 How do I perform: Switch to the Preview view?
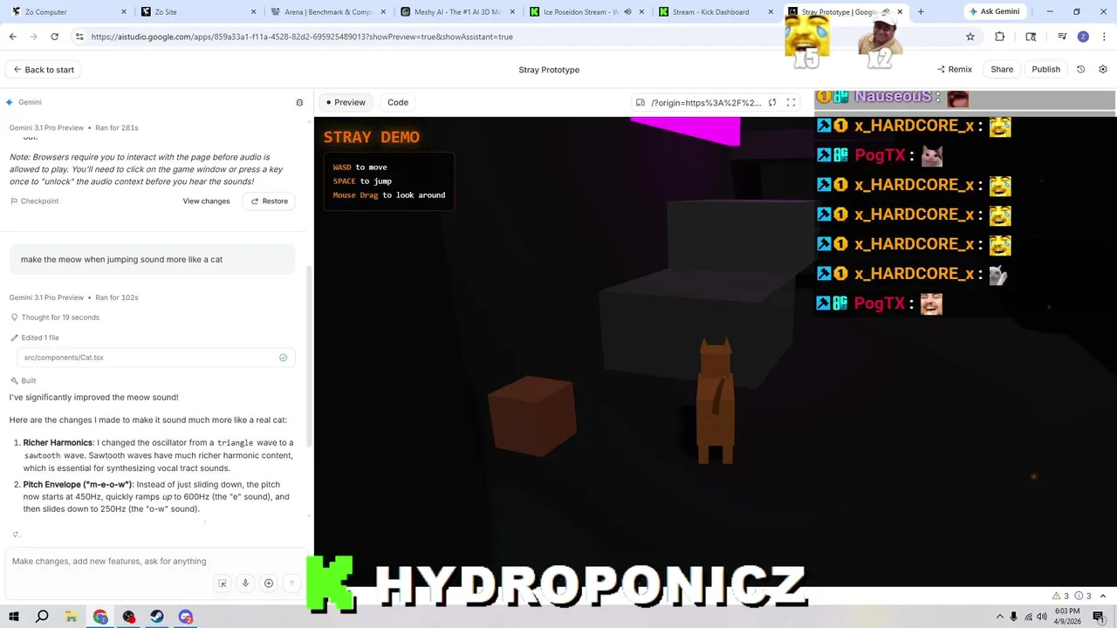tap(346, 102)
